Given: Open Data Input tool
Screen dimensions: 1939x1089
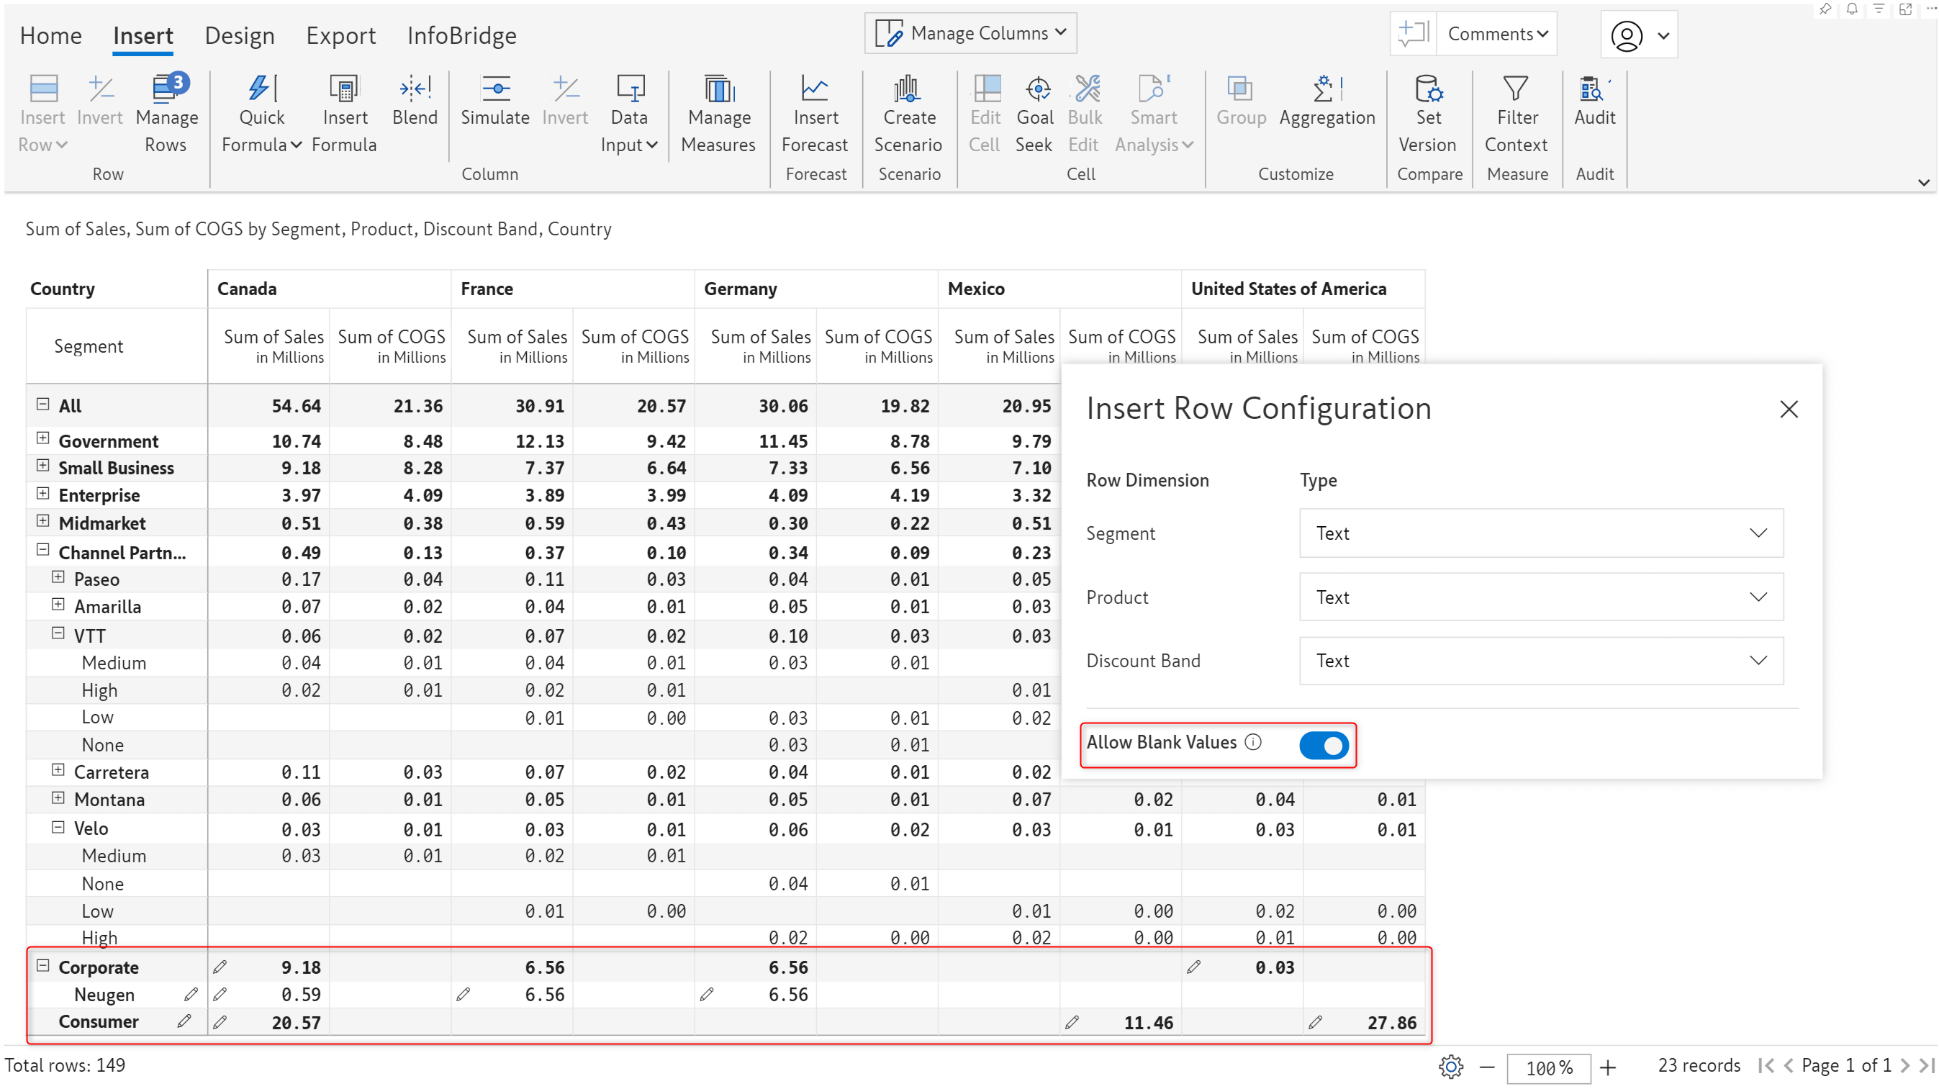Looking at the screenshot, I should pyautogui.click(x=629, y=114).
